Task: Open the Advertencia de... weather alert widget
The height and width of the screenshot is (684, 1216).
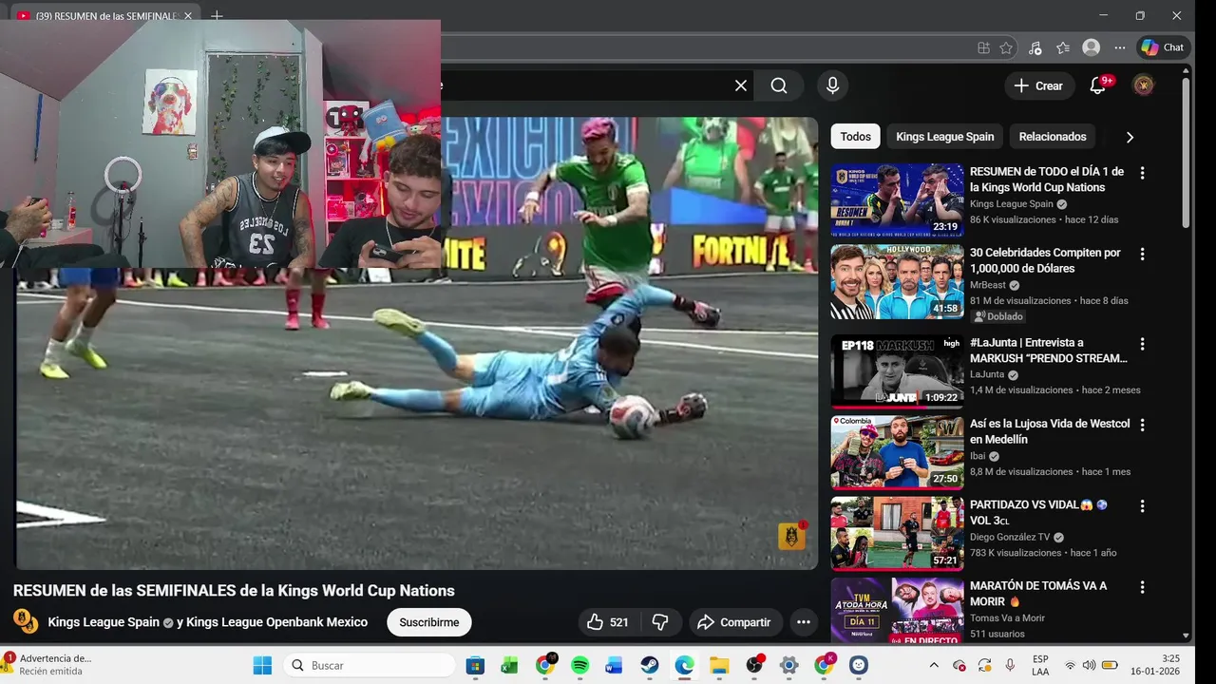Action: (x=47, y=665)
